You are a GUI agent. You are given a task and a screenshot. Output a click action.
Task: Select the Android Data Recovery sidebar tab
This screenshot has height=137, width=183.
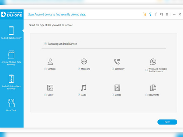12,33
